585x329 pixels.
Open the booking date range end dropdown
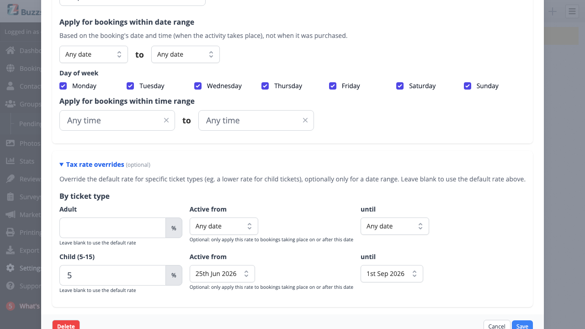coord(186,54)
